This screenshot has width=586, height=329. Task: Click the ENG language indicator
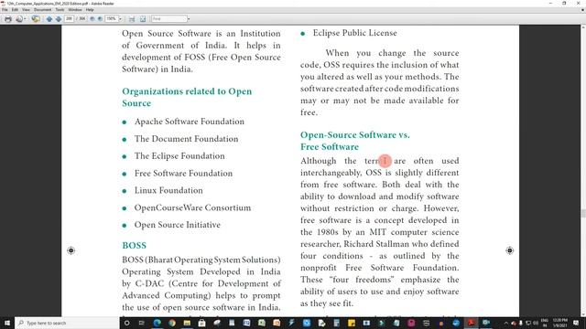coord(545,323)
